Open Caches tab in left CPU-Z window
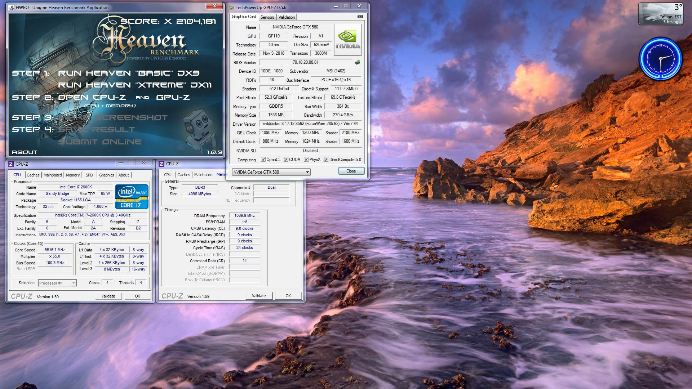This screenshot has width=692, height=389. (x=33, y=175)
